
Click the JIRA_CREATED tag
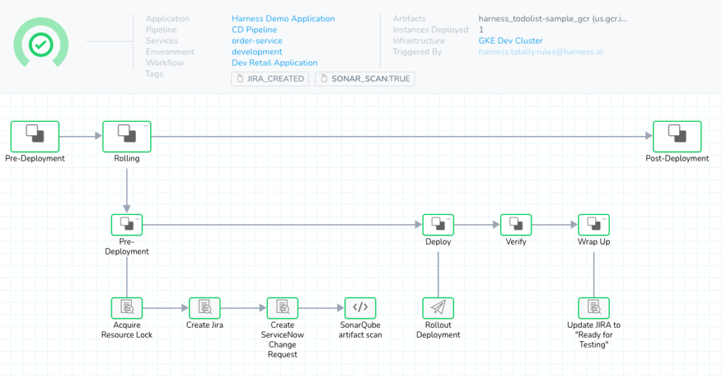click(270, 79)
